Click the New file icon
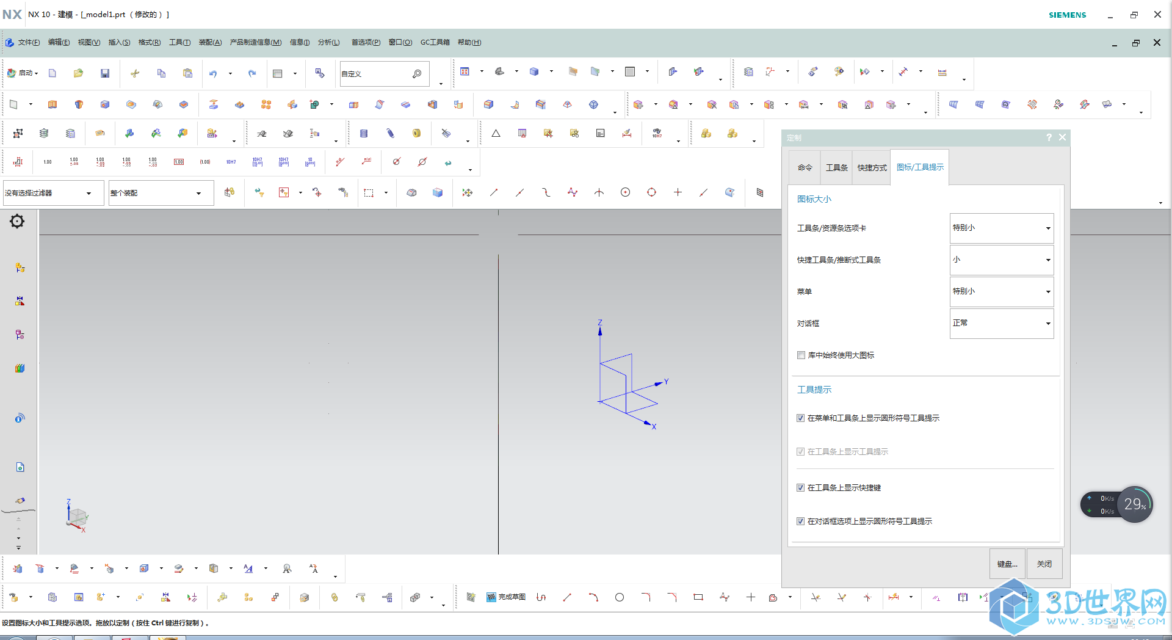The image size is (1172, 640). click(52, 73)
